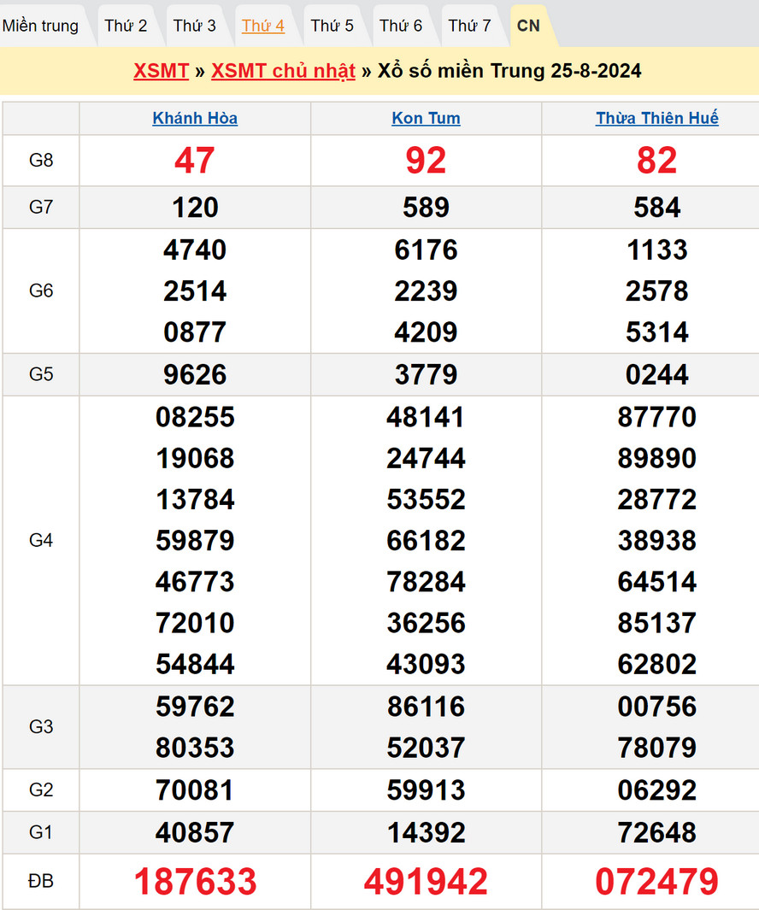Open the Khánh Hòa province link
759x910 pixels.
coord(195,119)
